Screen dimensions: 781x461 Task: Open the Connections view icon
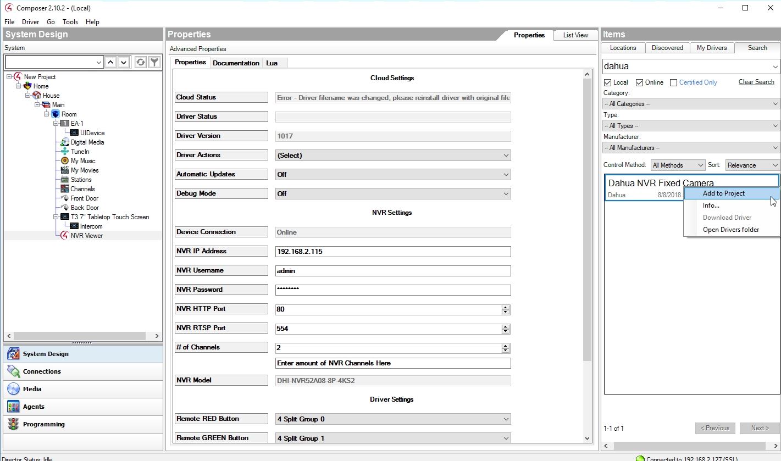point(14,371)
